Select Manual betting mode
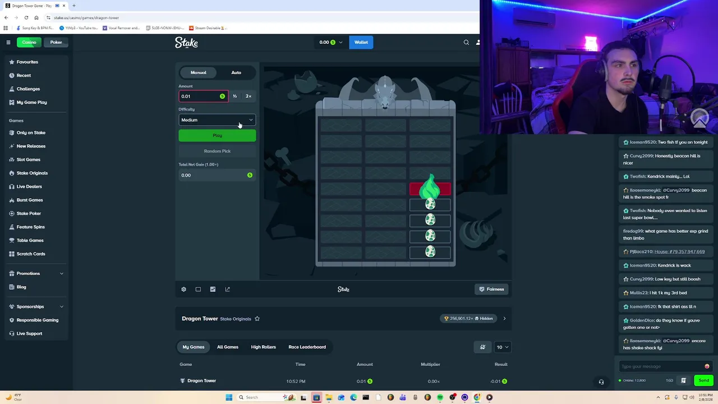The image size is (718, 404). click(x=198, y=72)
